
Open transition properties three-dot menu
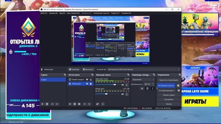tap(153, 89)
